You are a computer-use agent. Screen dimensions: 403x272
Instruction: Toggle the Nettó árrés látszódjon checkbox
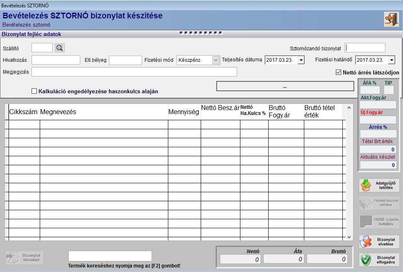pos(338,73)
